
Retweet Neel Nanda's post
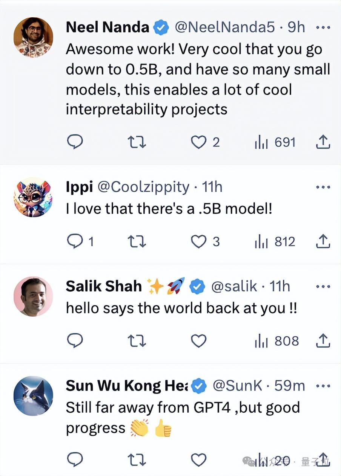click(x=137, y=142)
